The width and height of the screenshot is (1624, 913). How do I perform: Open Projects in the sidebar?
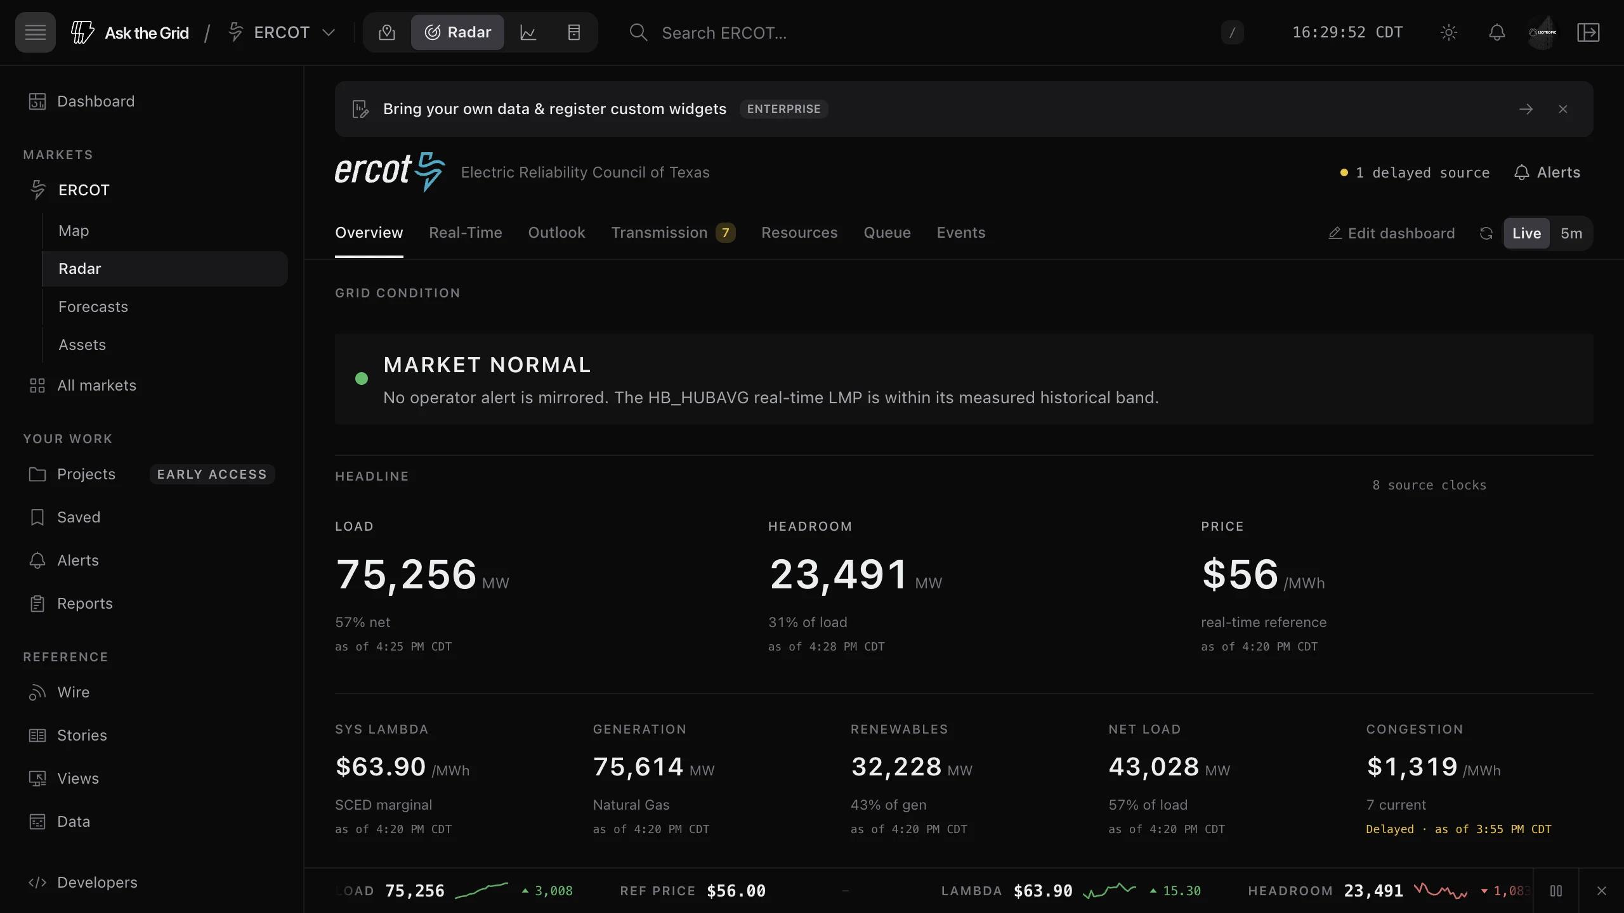[x=152, y=474]
